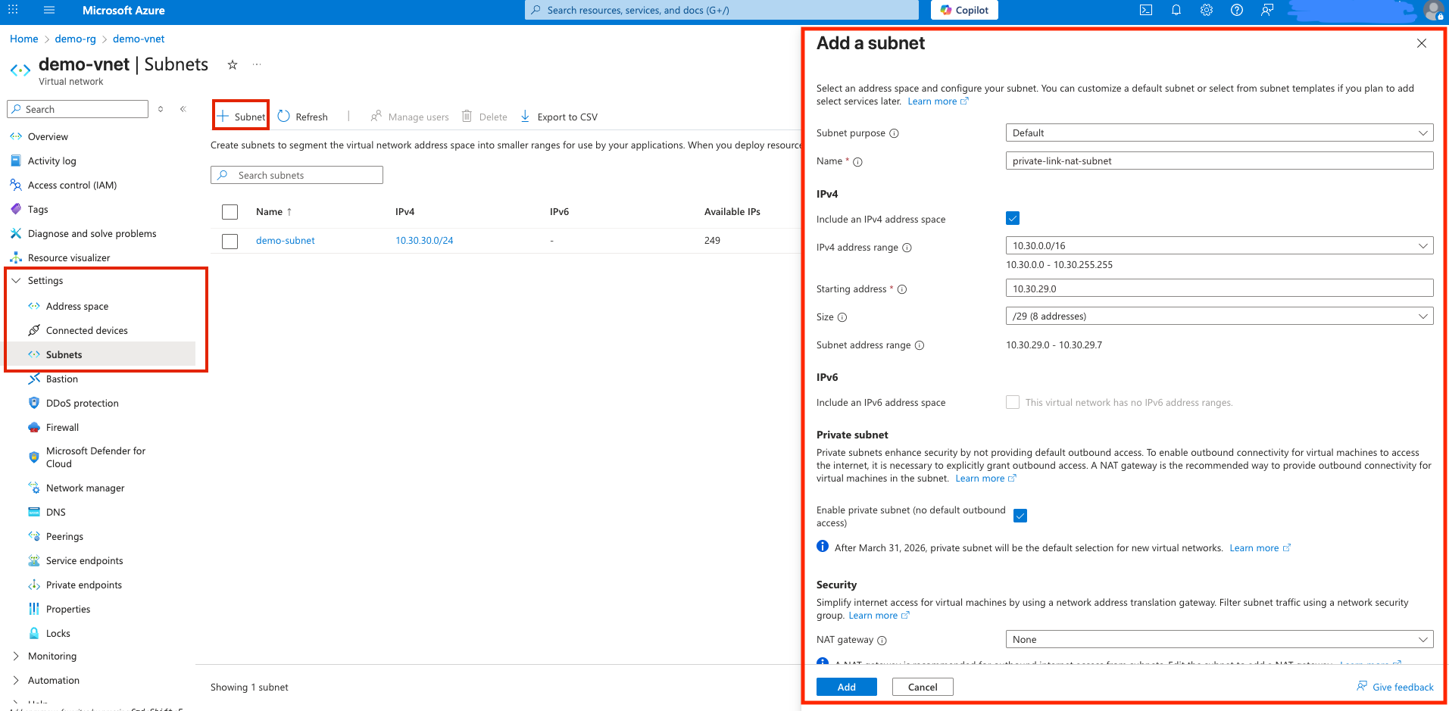Open the Learn more link about private subnets
This screenshot has height=711, width=1449.
click(980, 478)
